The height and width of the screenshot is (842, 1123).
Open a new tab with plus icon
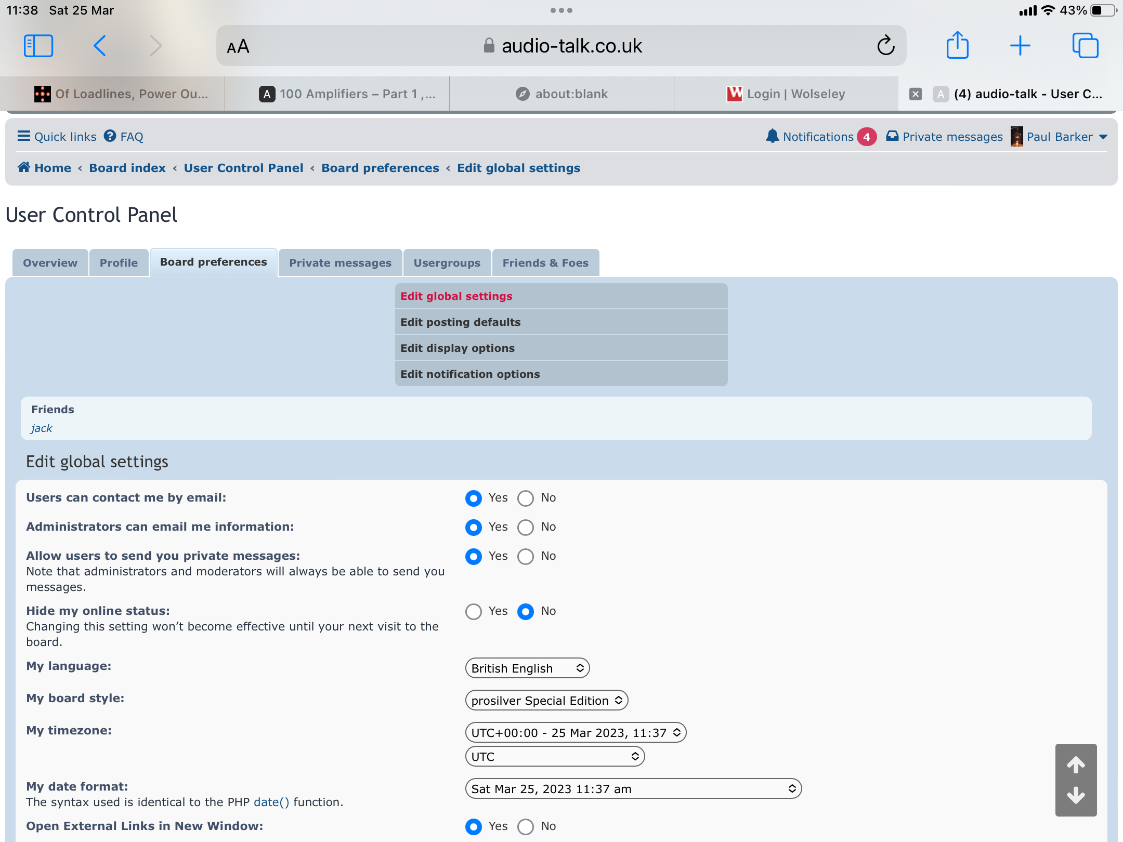coord(1020,46)
